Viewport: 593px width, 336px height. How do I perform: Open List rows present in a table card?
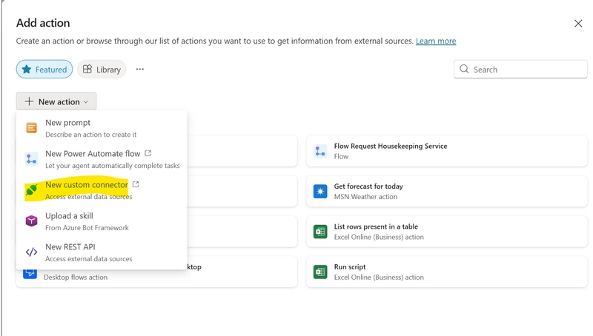pos(447,232)
